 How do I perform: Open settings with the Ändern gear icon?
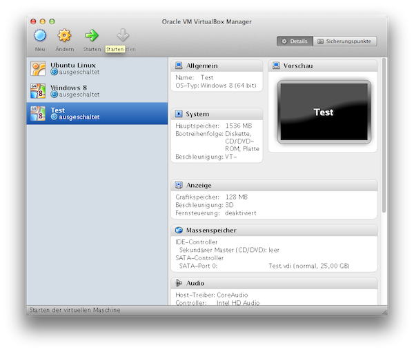pyautogui.click(x=64, y=36)
